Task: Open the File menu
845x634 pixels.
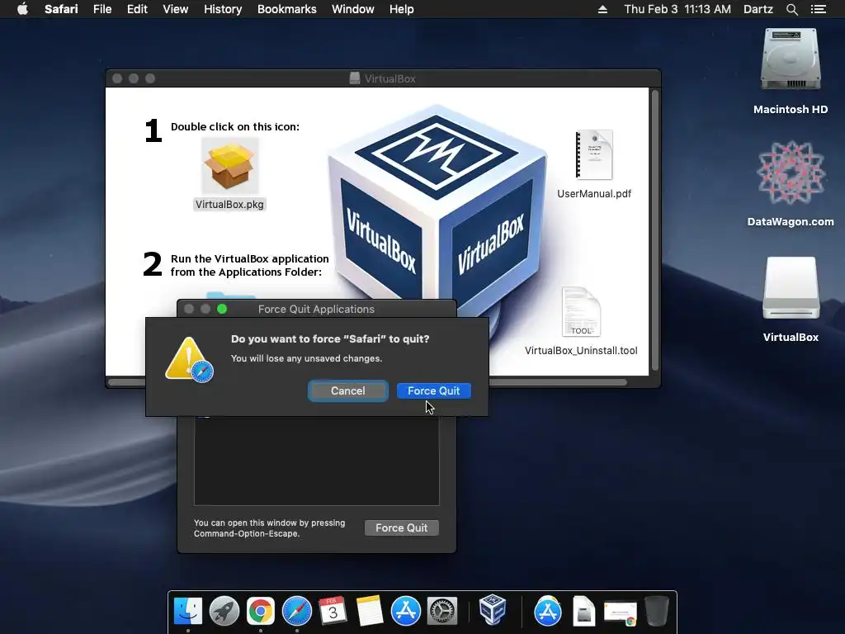Action: pyautogui.click(x=102, y=9)
